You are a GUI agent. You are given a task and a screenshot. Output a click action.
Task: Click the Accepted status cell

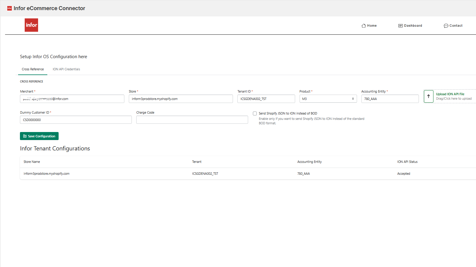click(x=404, y=174)
